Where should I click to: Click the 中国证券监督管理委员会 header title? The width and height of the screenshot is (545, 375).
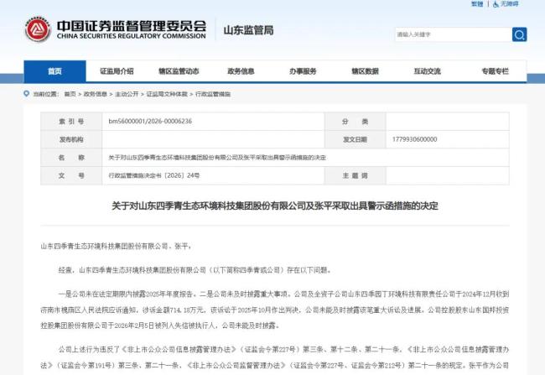pyautogui.click(x=132, y=26)
